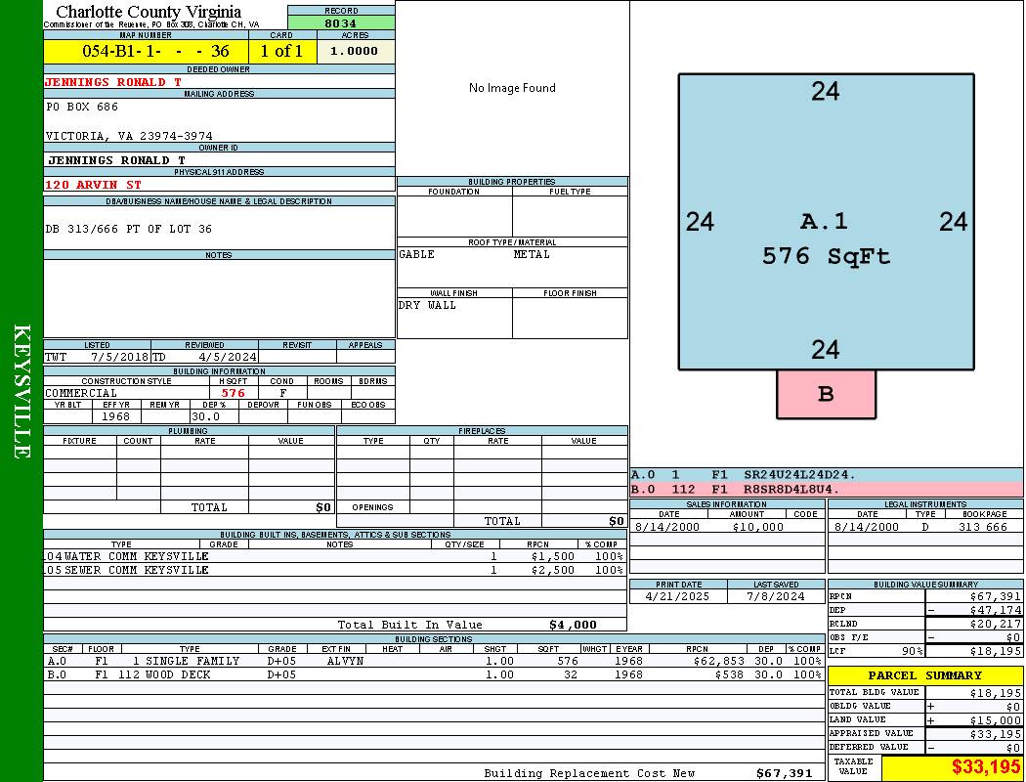Click the 'No Image Found' photo placeholder
This screenshot has width=1026, height=782.
pos(512,88)
